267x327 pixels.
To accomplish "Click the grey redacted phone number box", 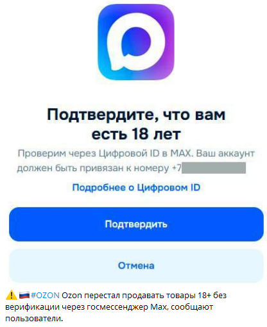I will tap(214, 168).
